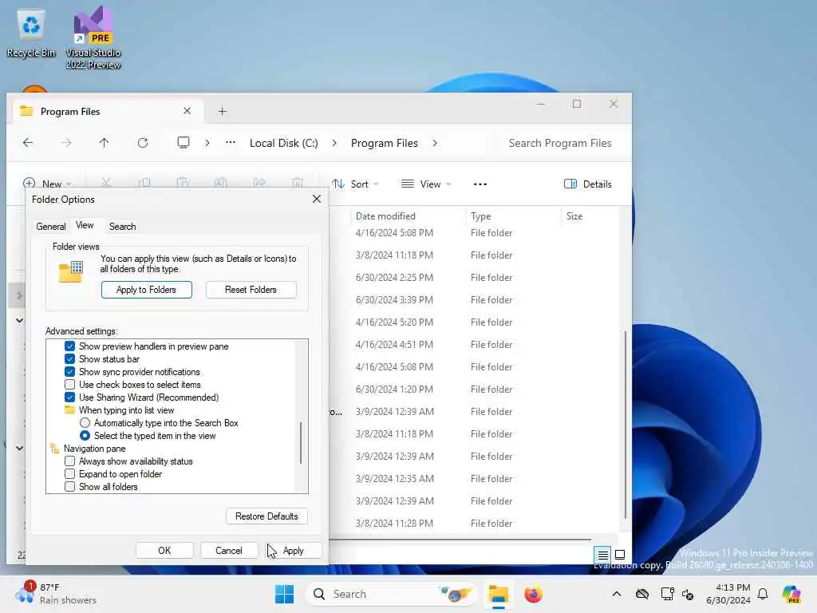
Task: Switch to the Search tab
Action: point(122,226)
